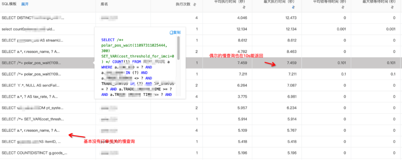
Task: Click the max time value 5.767
Action: click(292, 131)
